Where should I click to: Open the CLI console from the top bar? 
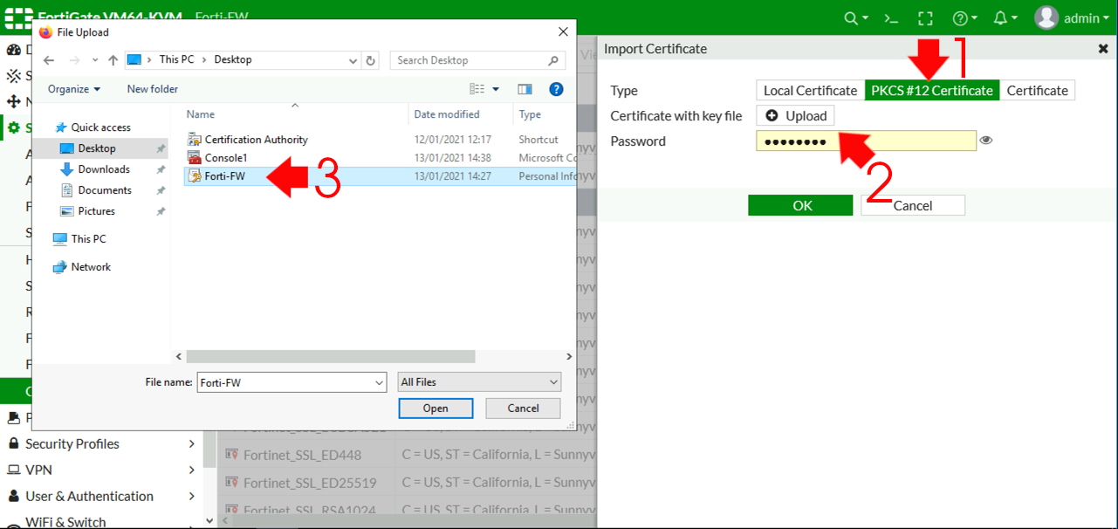(x=890, y=17)
